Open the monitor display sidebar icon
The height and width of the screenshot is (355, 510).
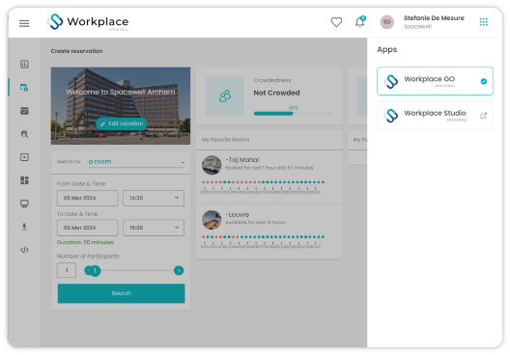24,204
